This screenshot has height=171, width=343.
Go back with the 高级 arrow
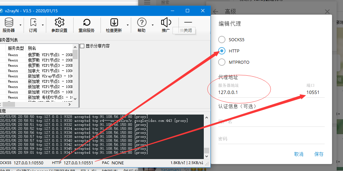pos(216,12)
